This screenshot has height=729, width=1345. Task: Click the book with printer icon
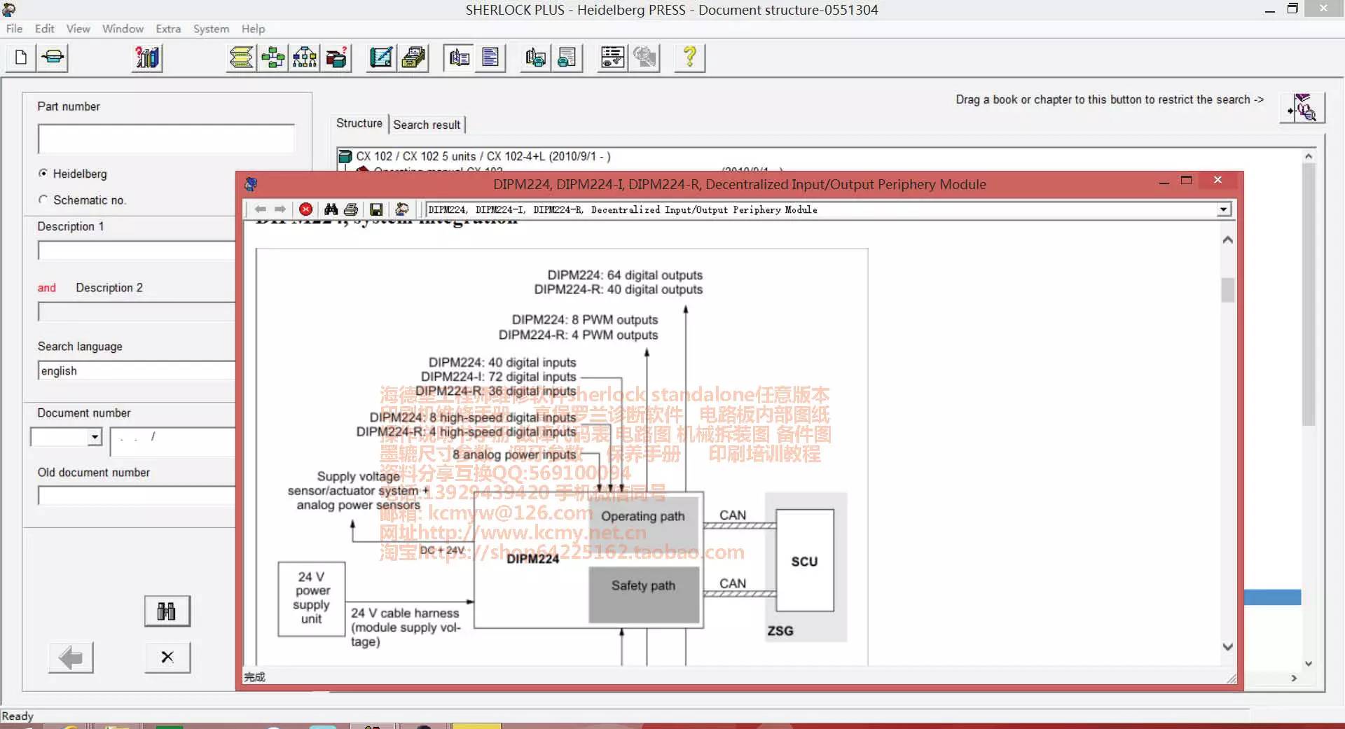tap(536, 57)
